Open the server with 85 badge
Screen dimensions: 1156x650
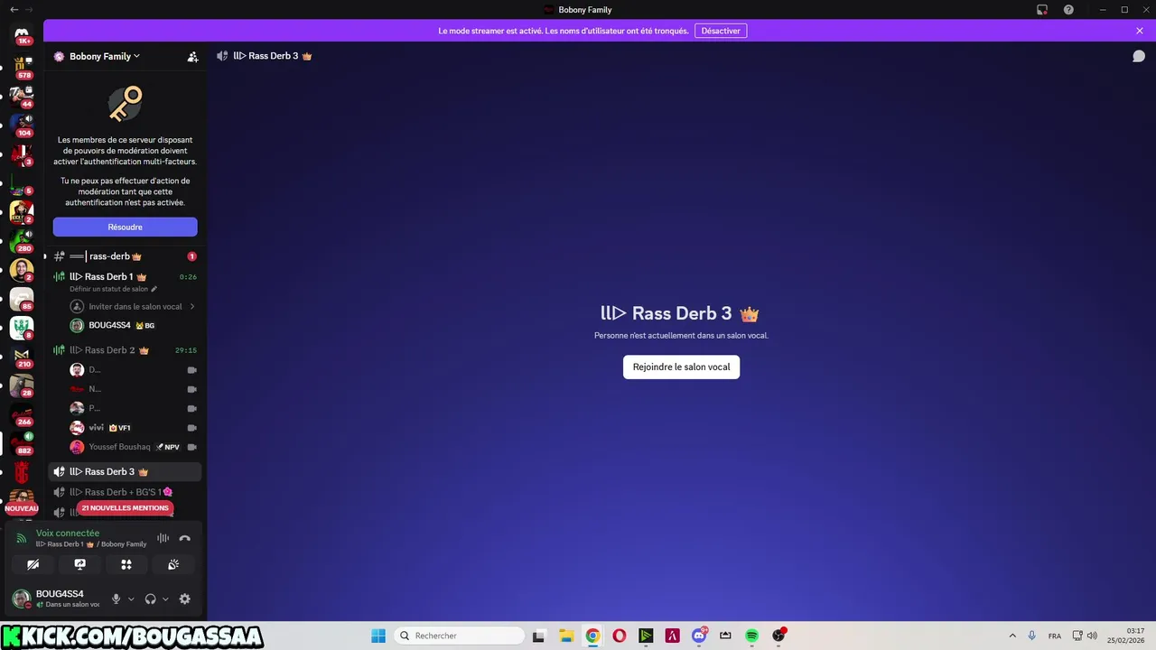22,299
